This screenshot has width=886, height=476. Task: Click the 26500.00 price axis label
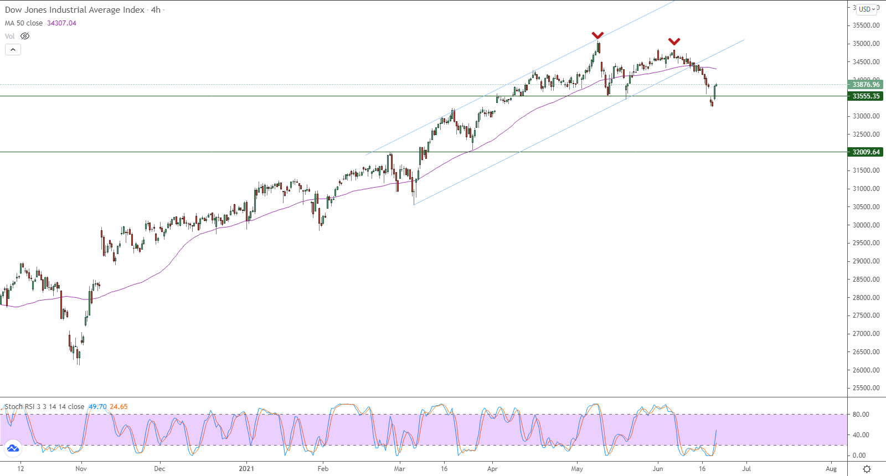(x=866, y=352)
